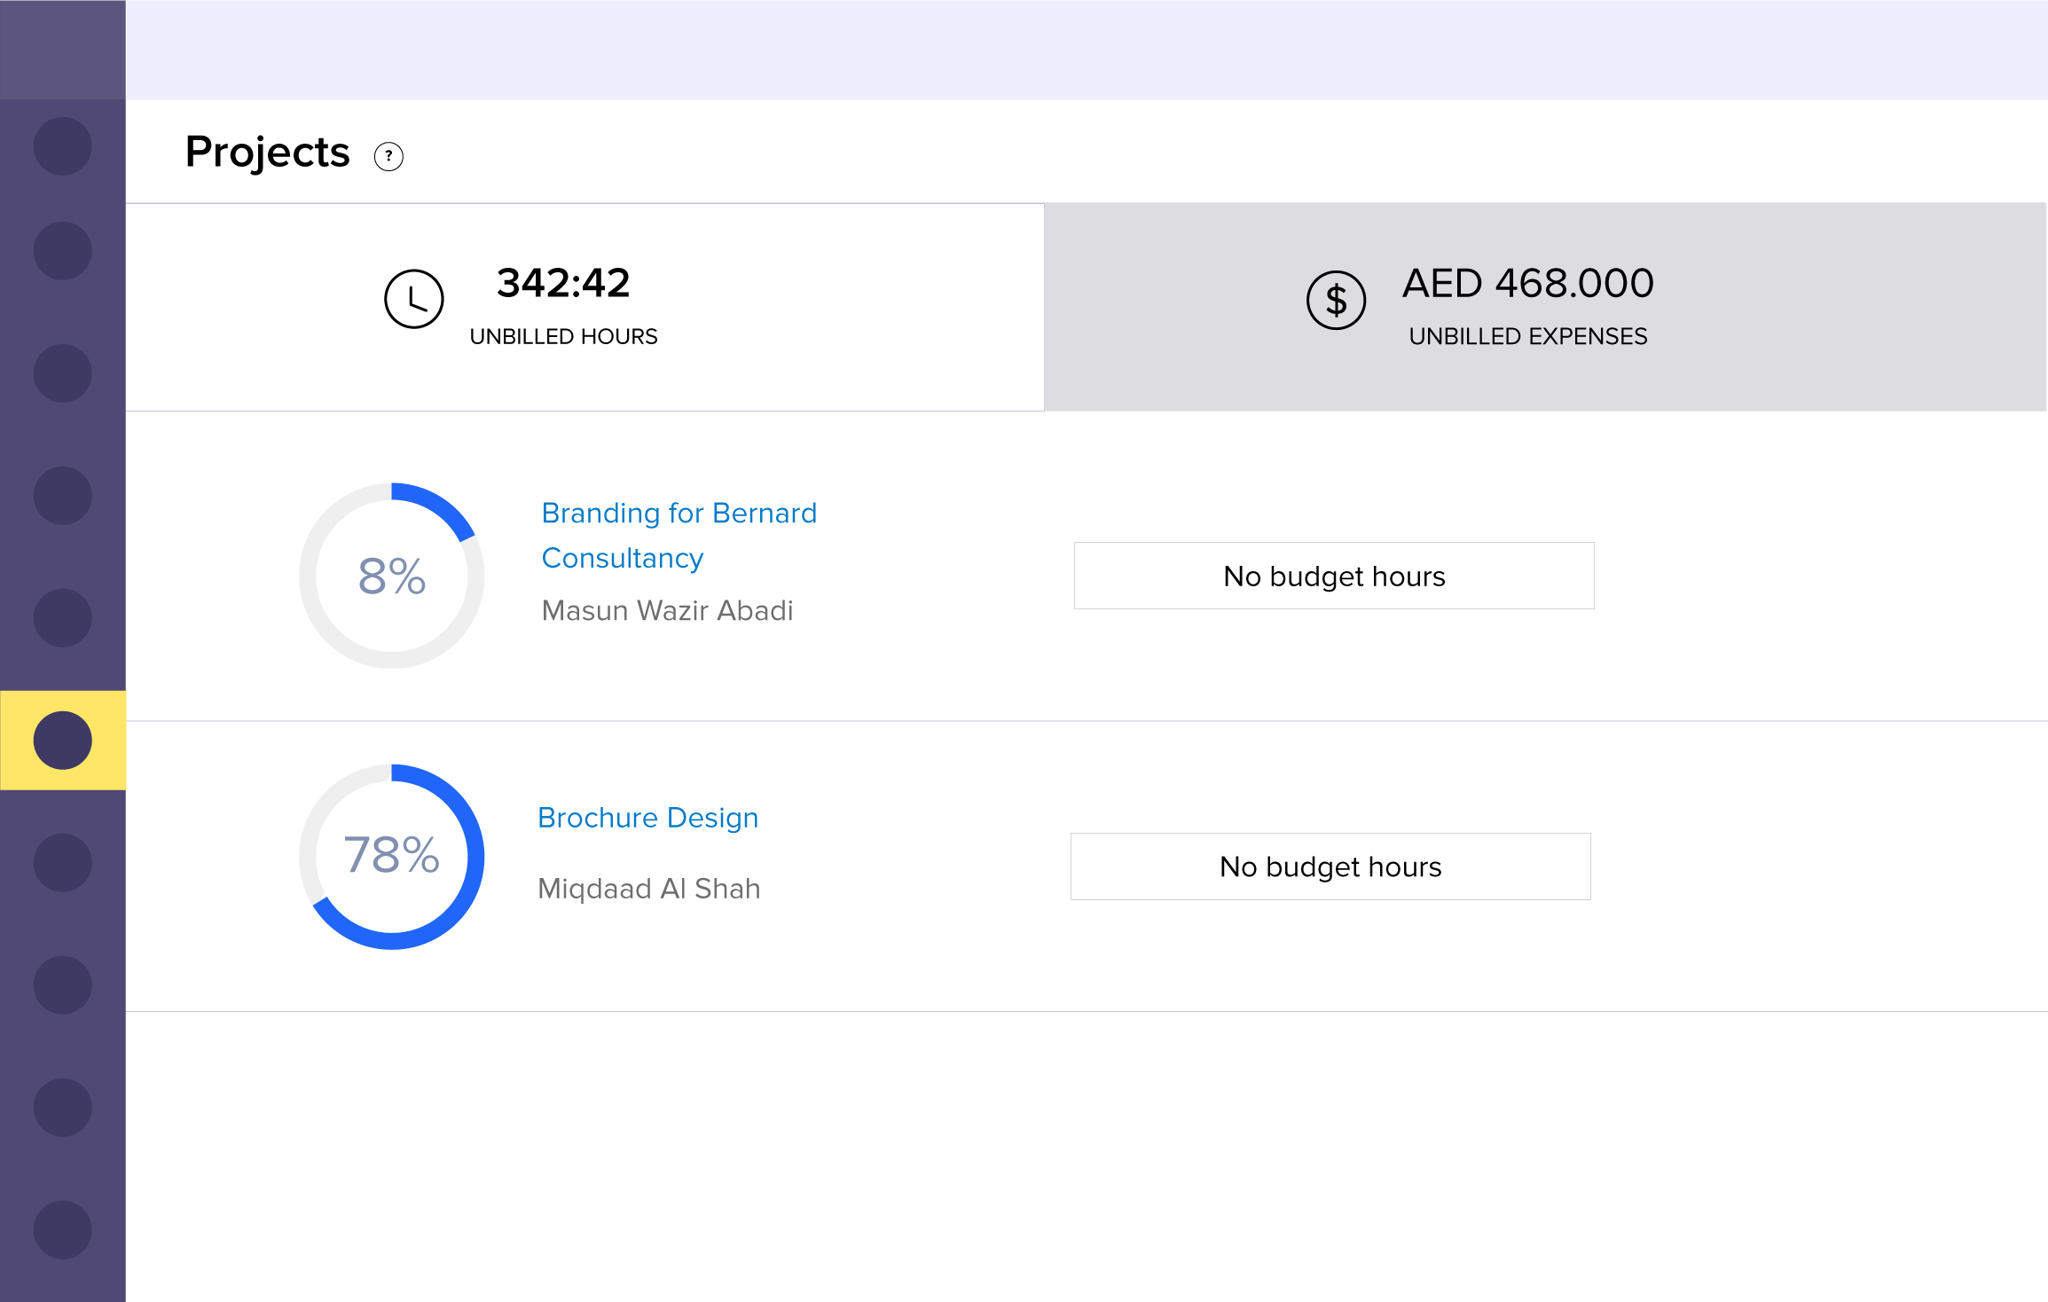Click sidebar circle directly below highlighted item
Viewport: 2048px width, 1302px height.
pos(63,862)
